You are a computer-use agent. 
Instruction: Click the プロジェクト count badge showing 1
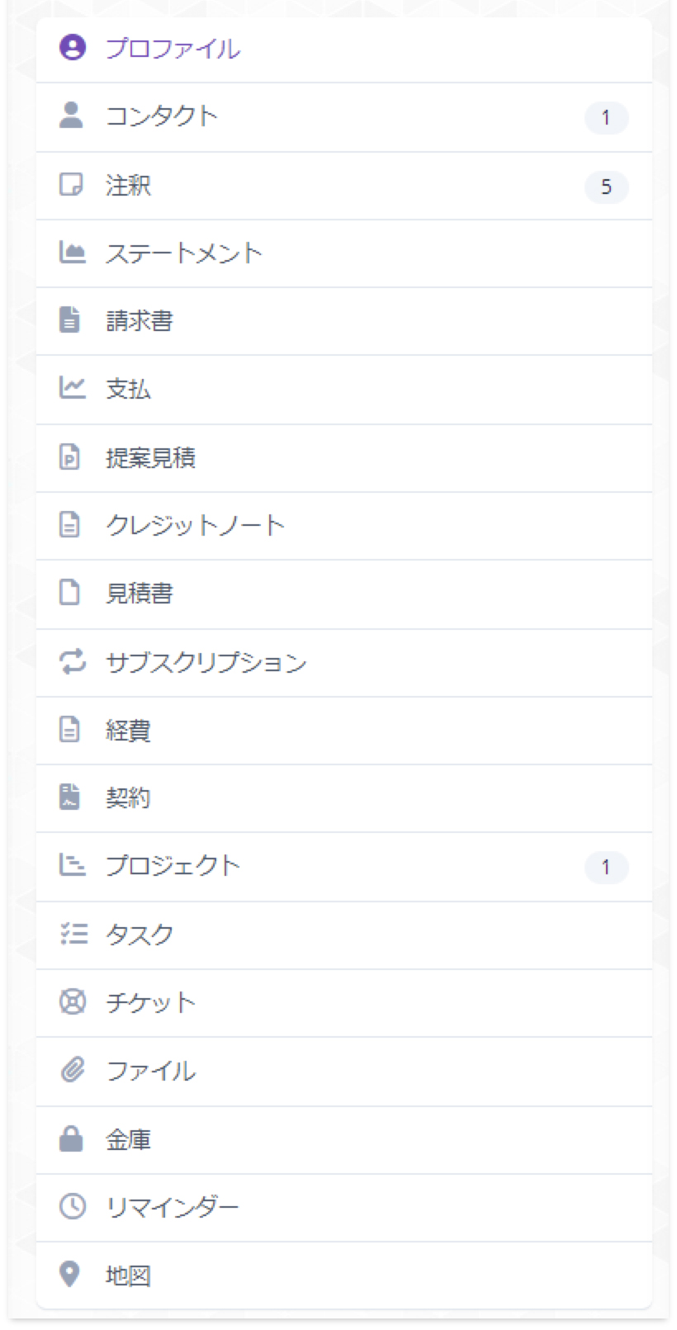(x=606, y=867)
